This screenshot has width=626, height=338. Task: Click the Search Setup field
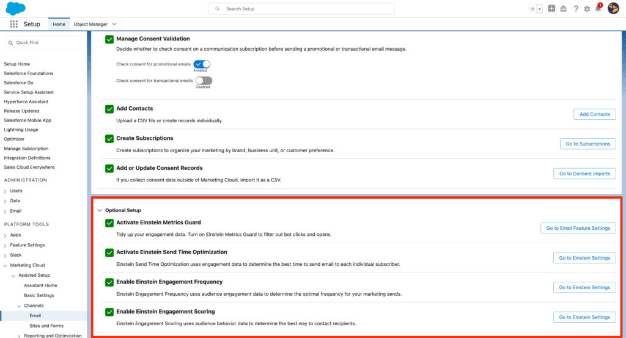tap(301, 9)
